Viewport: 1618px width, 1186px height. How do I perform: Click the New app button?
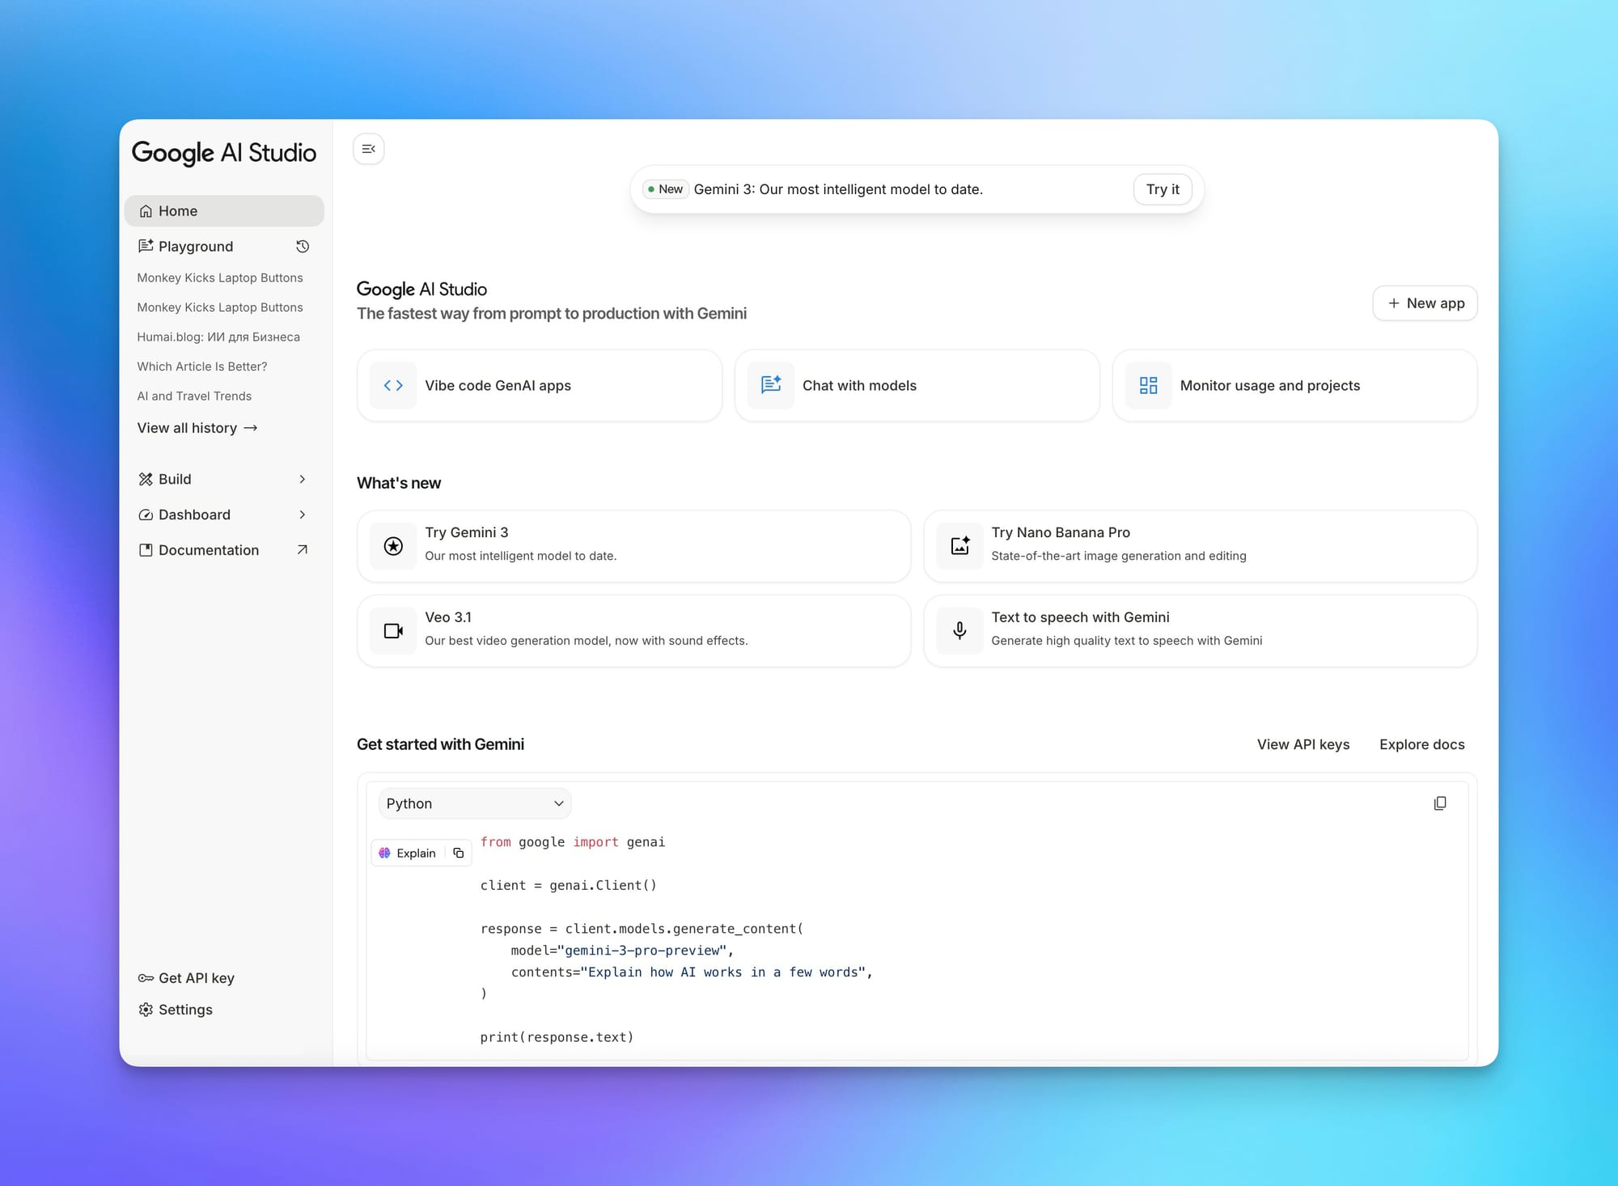[1425, 303]
